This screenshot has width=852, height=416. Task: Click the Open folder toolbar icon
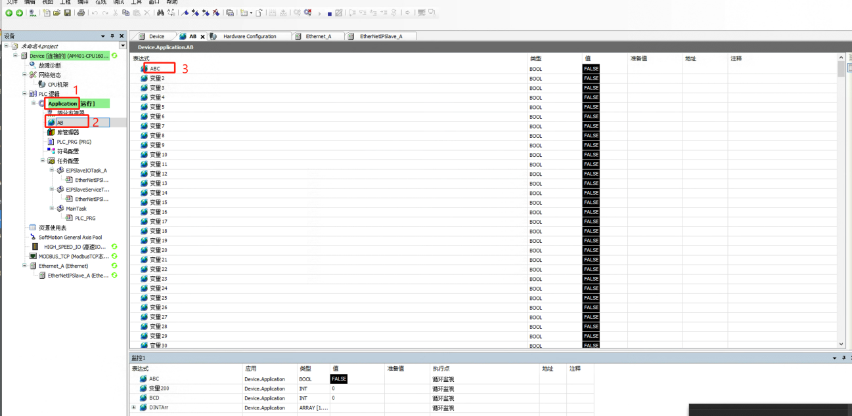point(56,13)
